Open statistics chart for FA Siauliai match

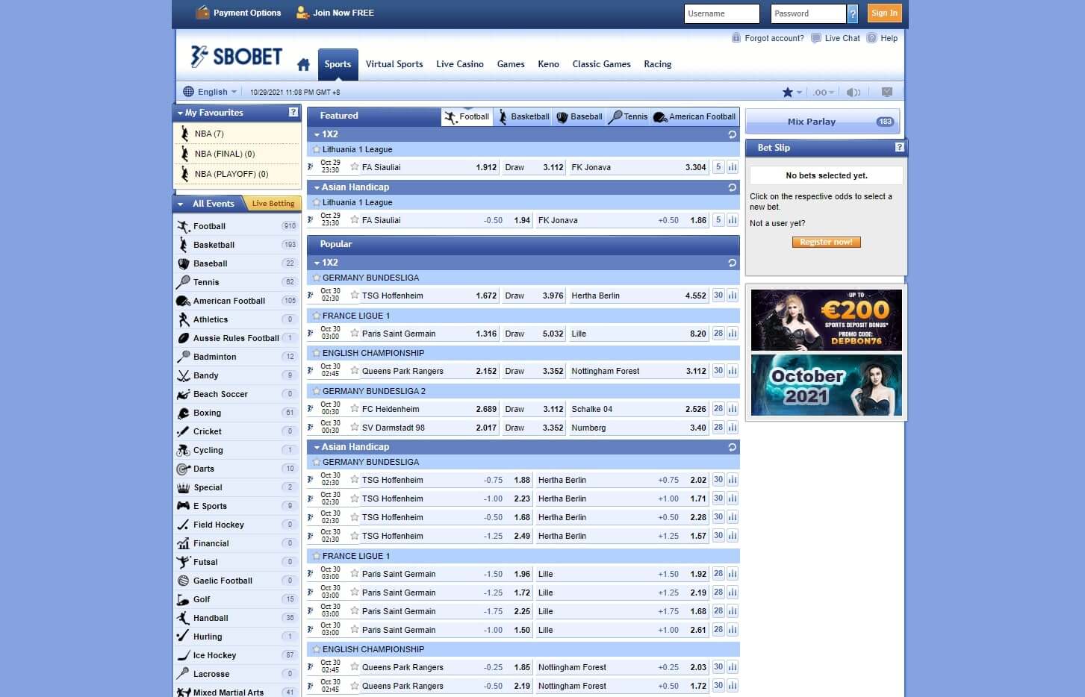[733, 167]
